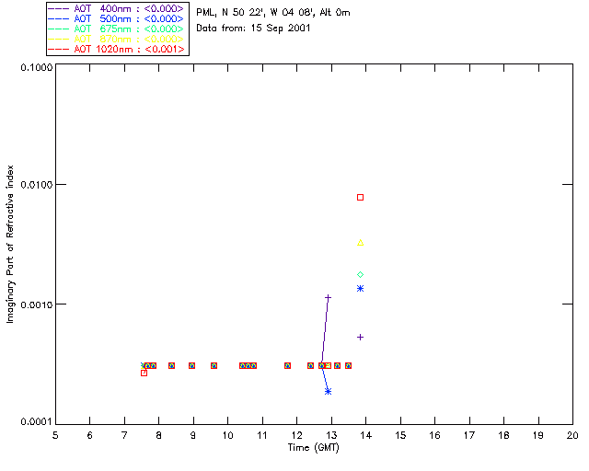Click the AOT 1020nm legend entry
The width and height of the screenshot is (589, 471).
[x=116, y=49]
